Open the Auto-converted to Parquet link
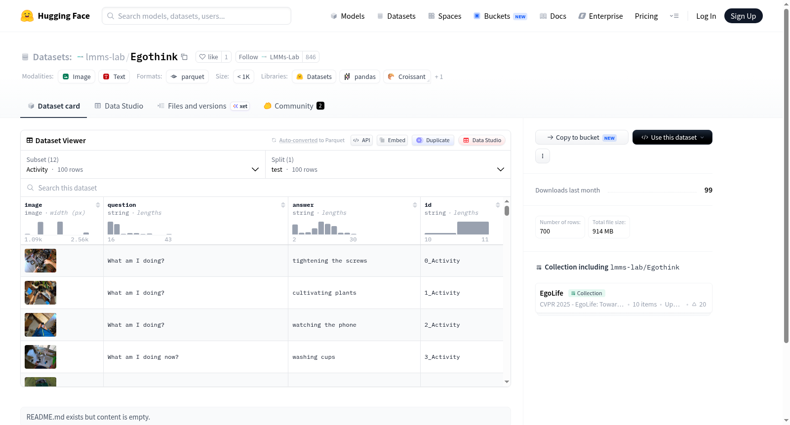This screenshot has width=790, height=425. (x=312, y=140)
